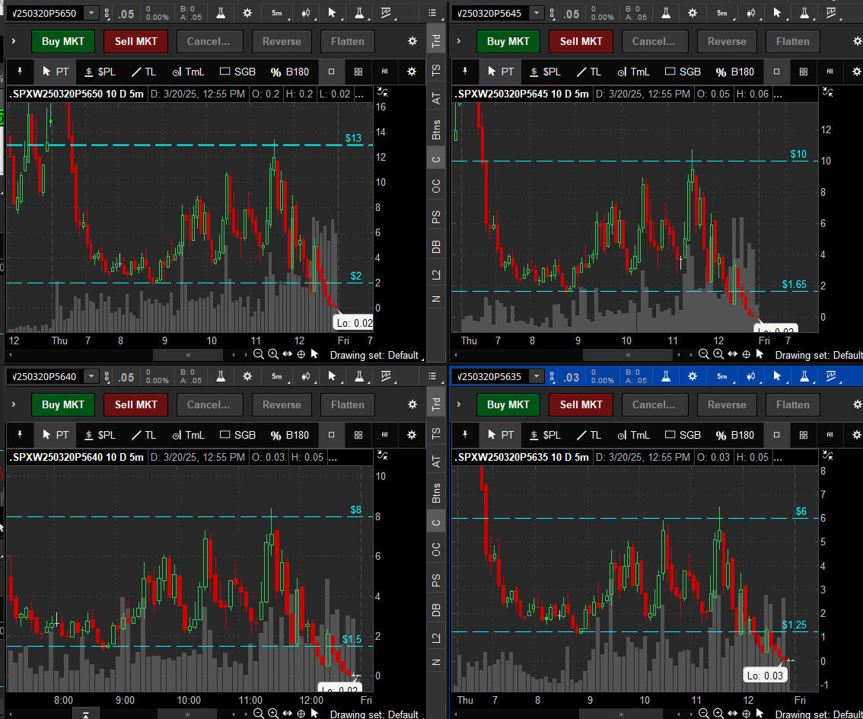Select $PL tool in P5640 panel

(x=99, y=435)
